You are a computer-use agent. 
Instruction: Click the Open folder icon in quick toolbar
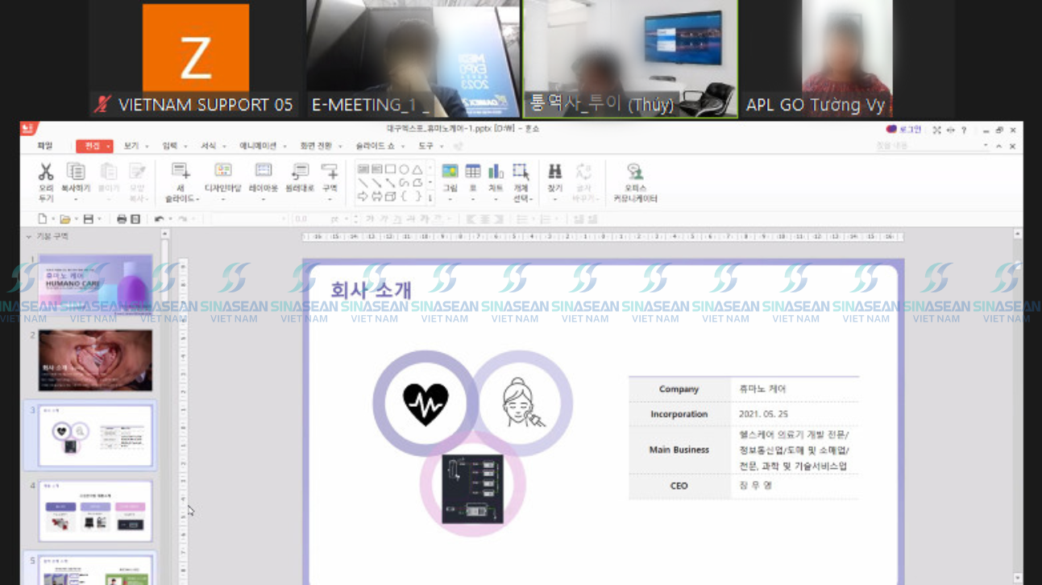tap(65, 219)
